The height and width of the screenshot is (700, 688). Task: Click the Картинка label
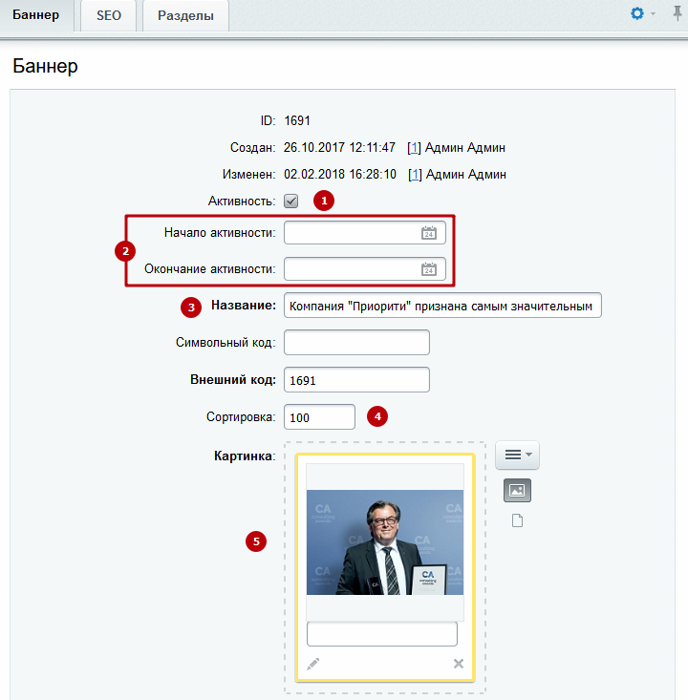tap(245, 456)
